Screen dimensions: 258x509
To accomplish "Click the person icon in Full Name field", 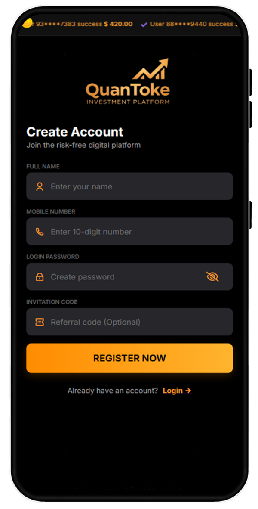I will click(40, 186).
